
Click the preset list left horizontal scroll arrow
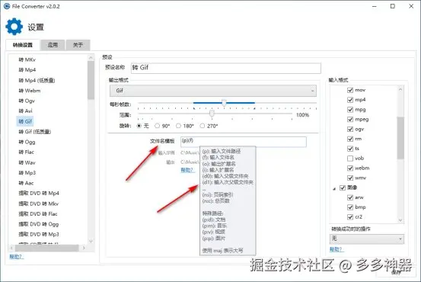click(x=11, y=248)
